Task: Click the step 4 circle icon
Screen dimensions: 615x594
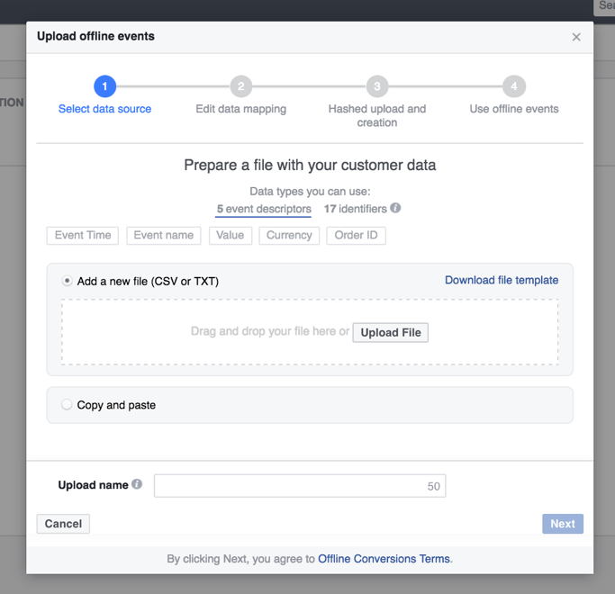Action: tap(514, 86)
